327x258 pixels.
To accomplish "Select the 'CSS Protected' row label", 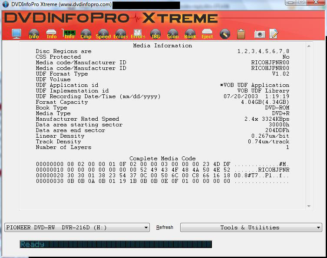I will (x=58, y=57).
